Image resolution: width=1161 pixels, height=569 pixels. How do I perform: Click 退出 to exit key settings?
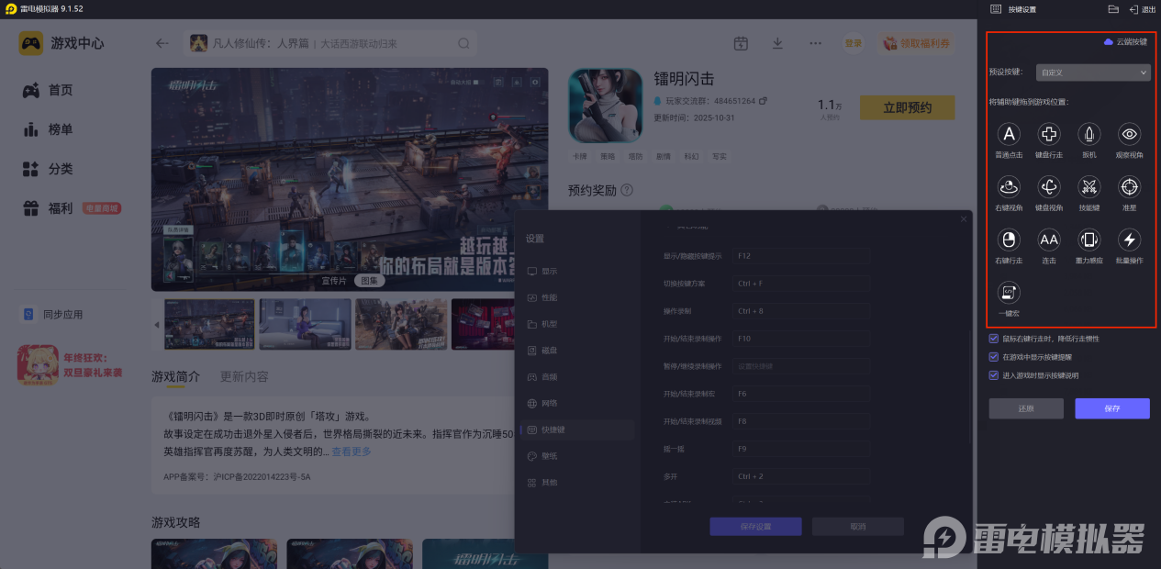click(1143, 9)
